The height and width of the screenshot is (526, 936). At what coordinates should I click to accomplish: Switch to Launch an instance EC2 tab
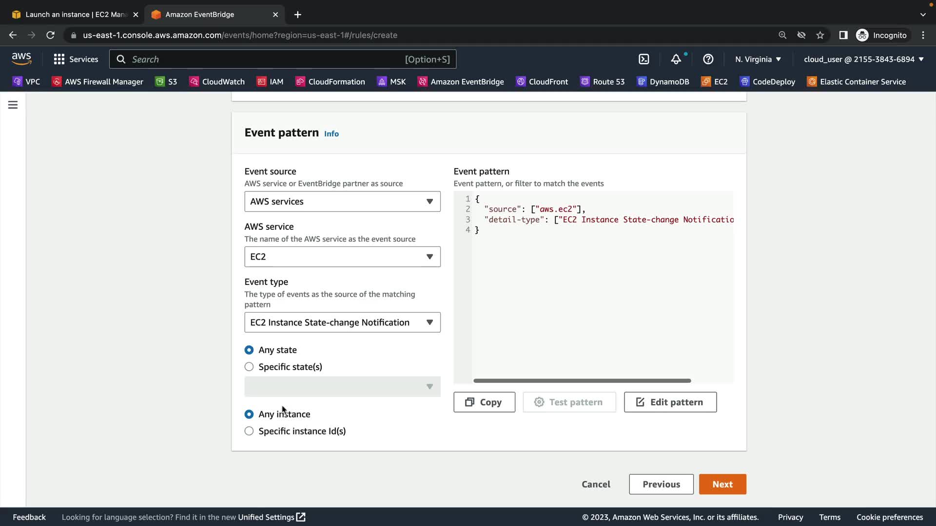(76, 15)
